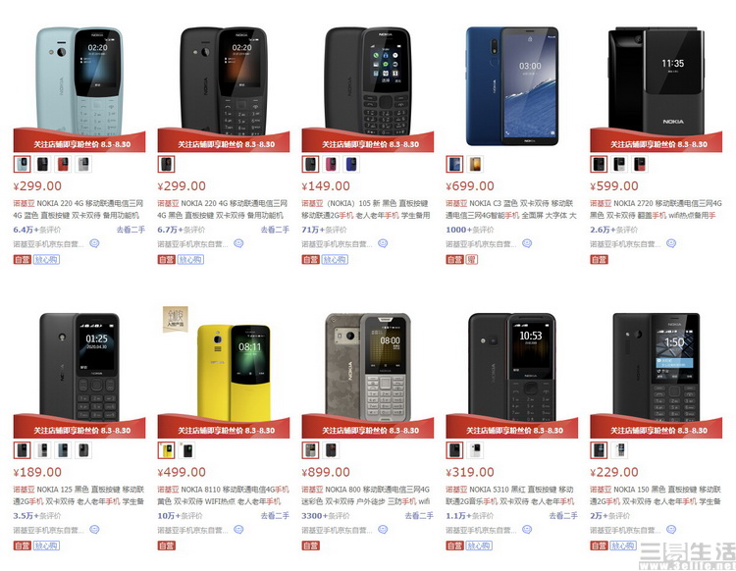Open Nokia 2720 flip phone title link
Screen dimensions: 736x571
point(656,209)
